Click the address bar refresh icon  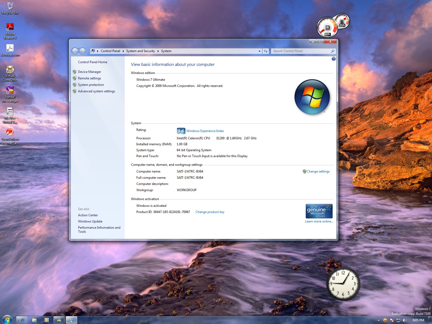point(266,51)
